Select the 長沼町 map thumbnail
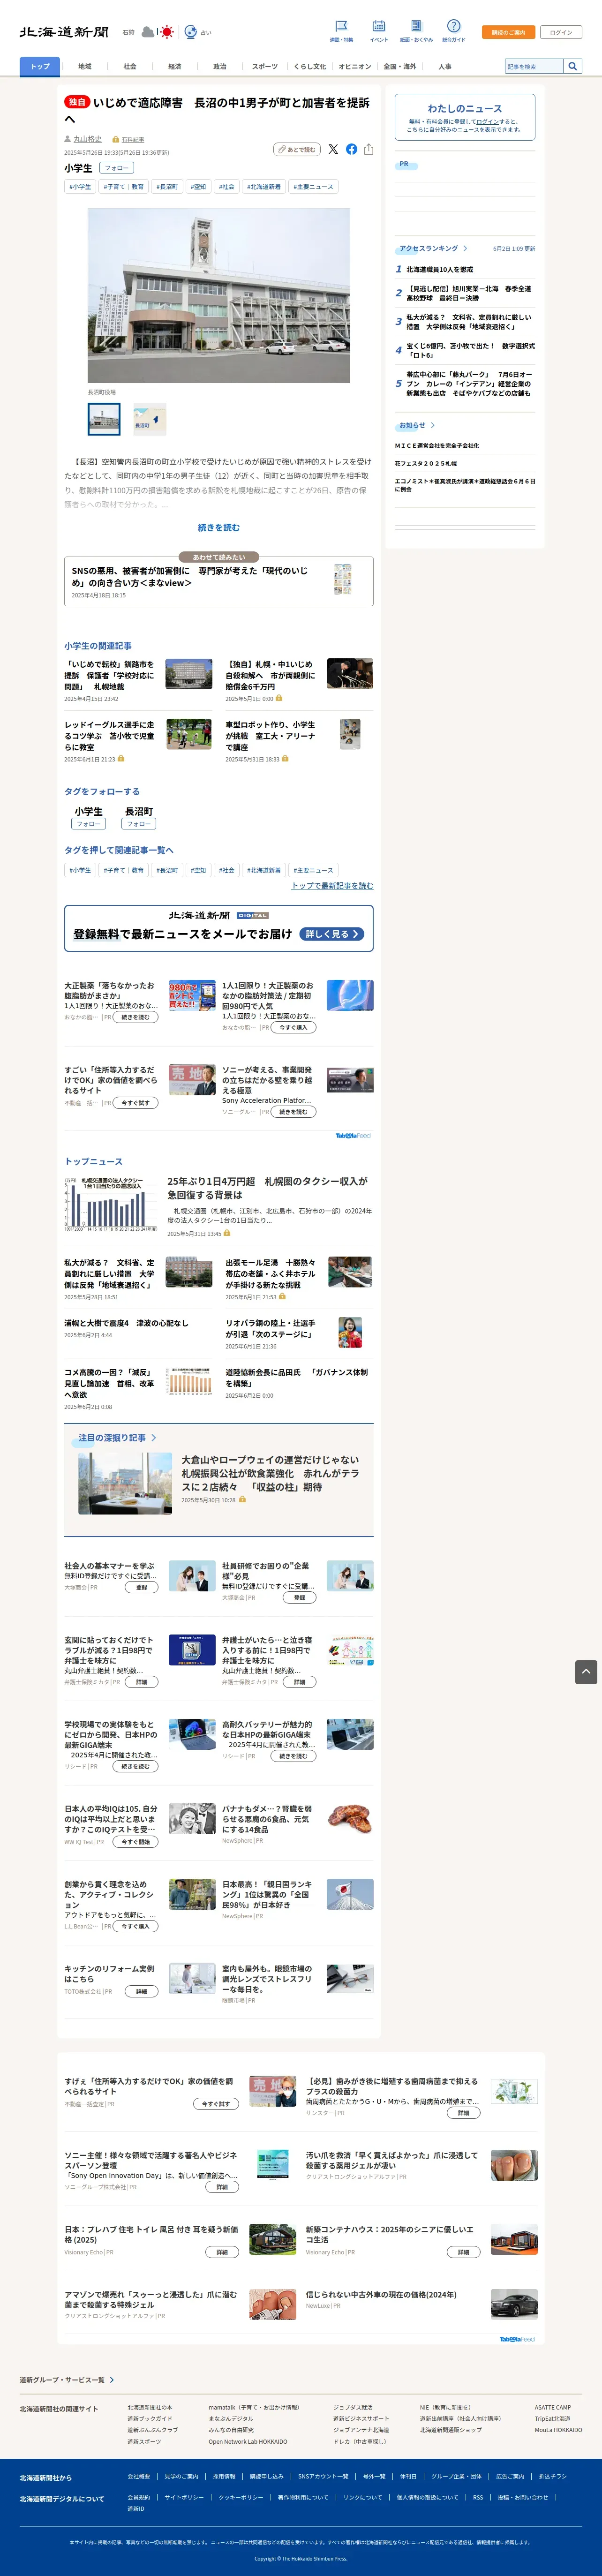This screenshot has height=2576, width=602. (x=150, y=419)
